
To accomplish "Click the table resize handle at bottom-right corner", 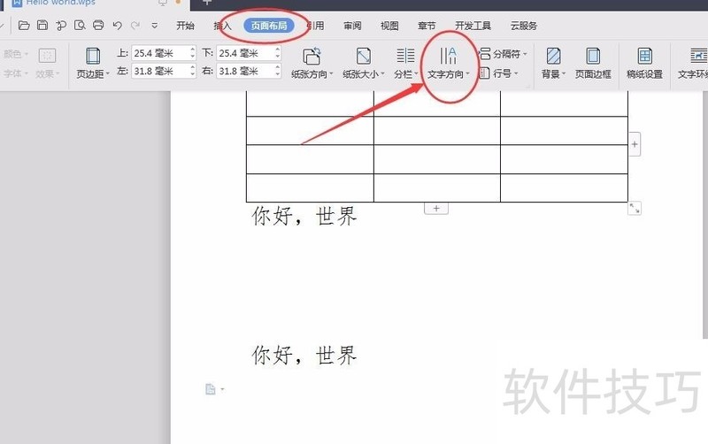I will point(635,208).
